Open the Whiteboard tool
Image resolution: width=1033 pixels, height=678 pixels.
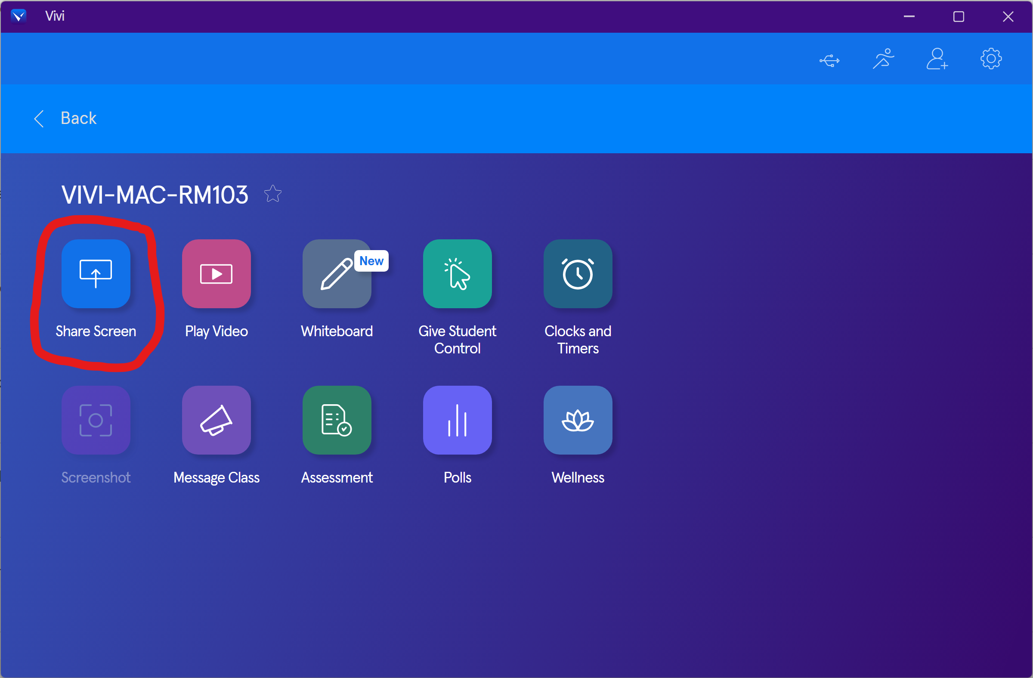pos(337,274)
